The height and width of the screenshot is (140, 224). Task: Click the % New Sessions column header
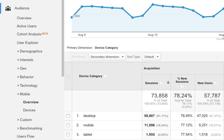pyautogui.click(x=182, y=80)
